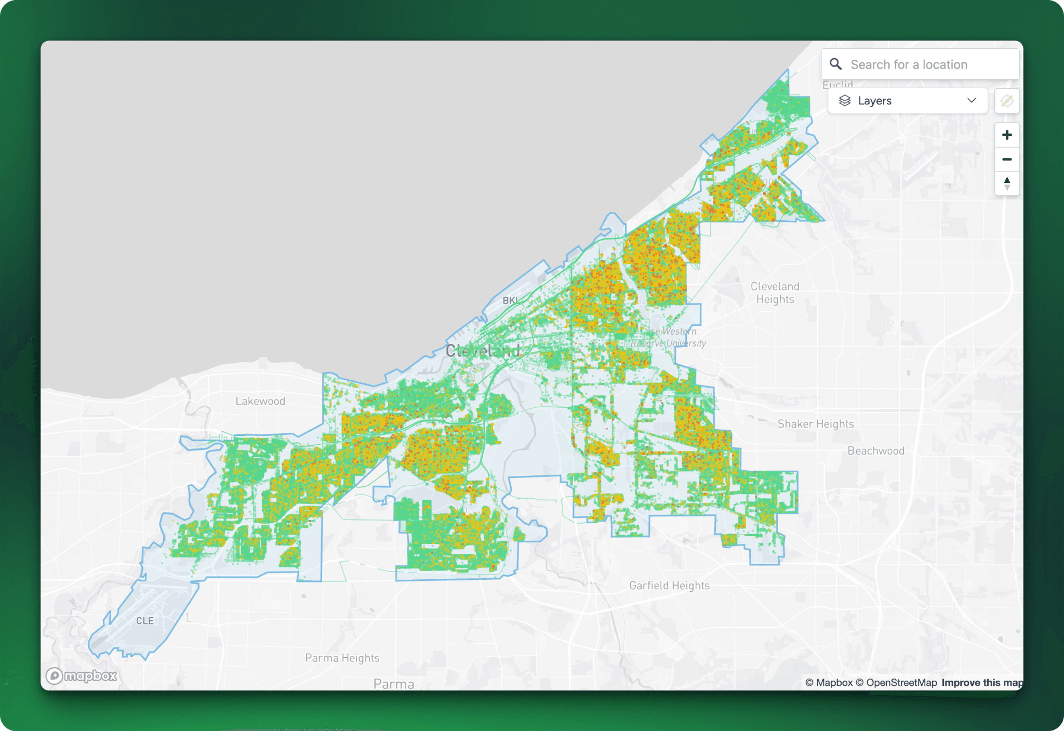Open the © OpenStreetMap attribution link
The height and width of the screenshot is (731, 1064).
tap(896, 682)
